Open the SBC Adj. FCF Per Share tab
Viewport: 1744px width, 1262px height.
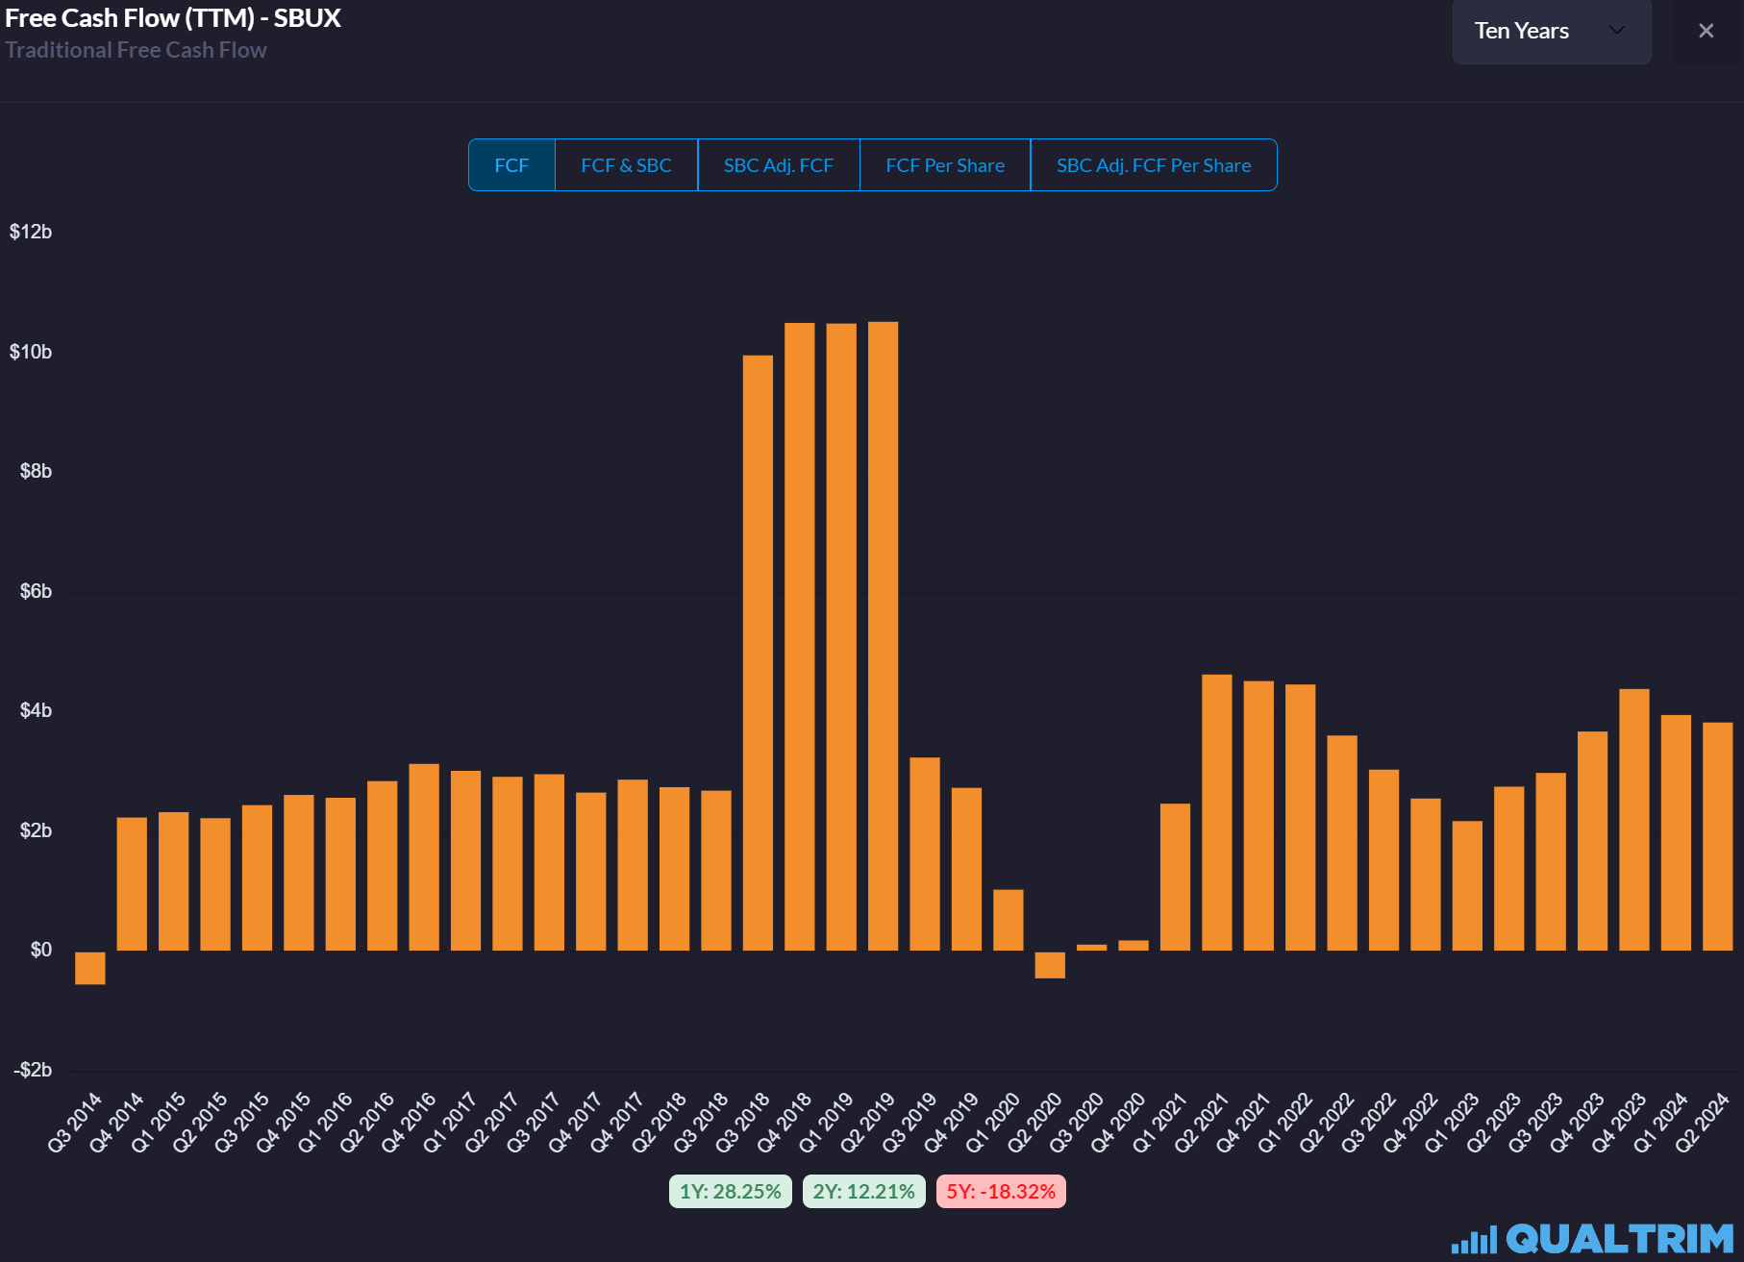1154,165
